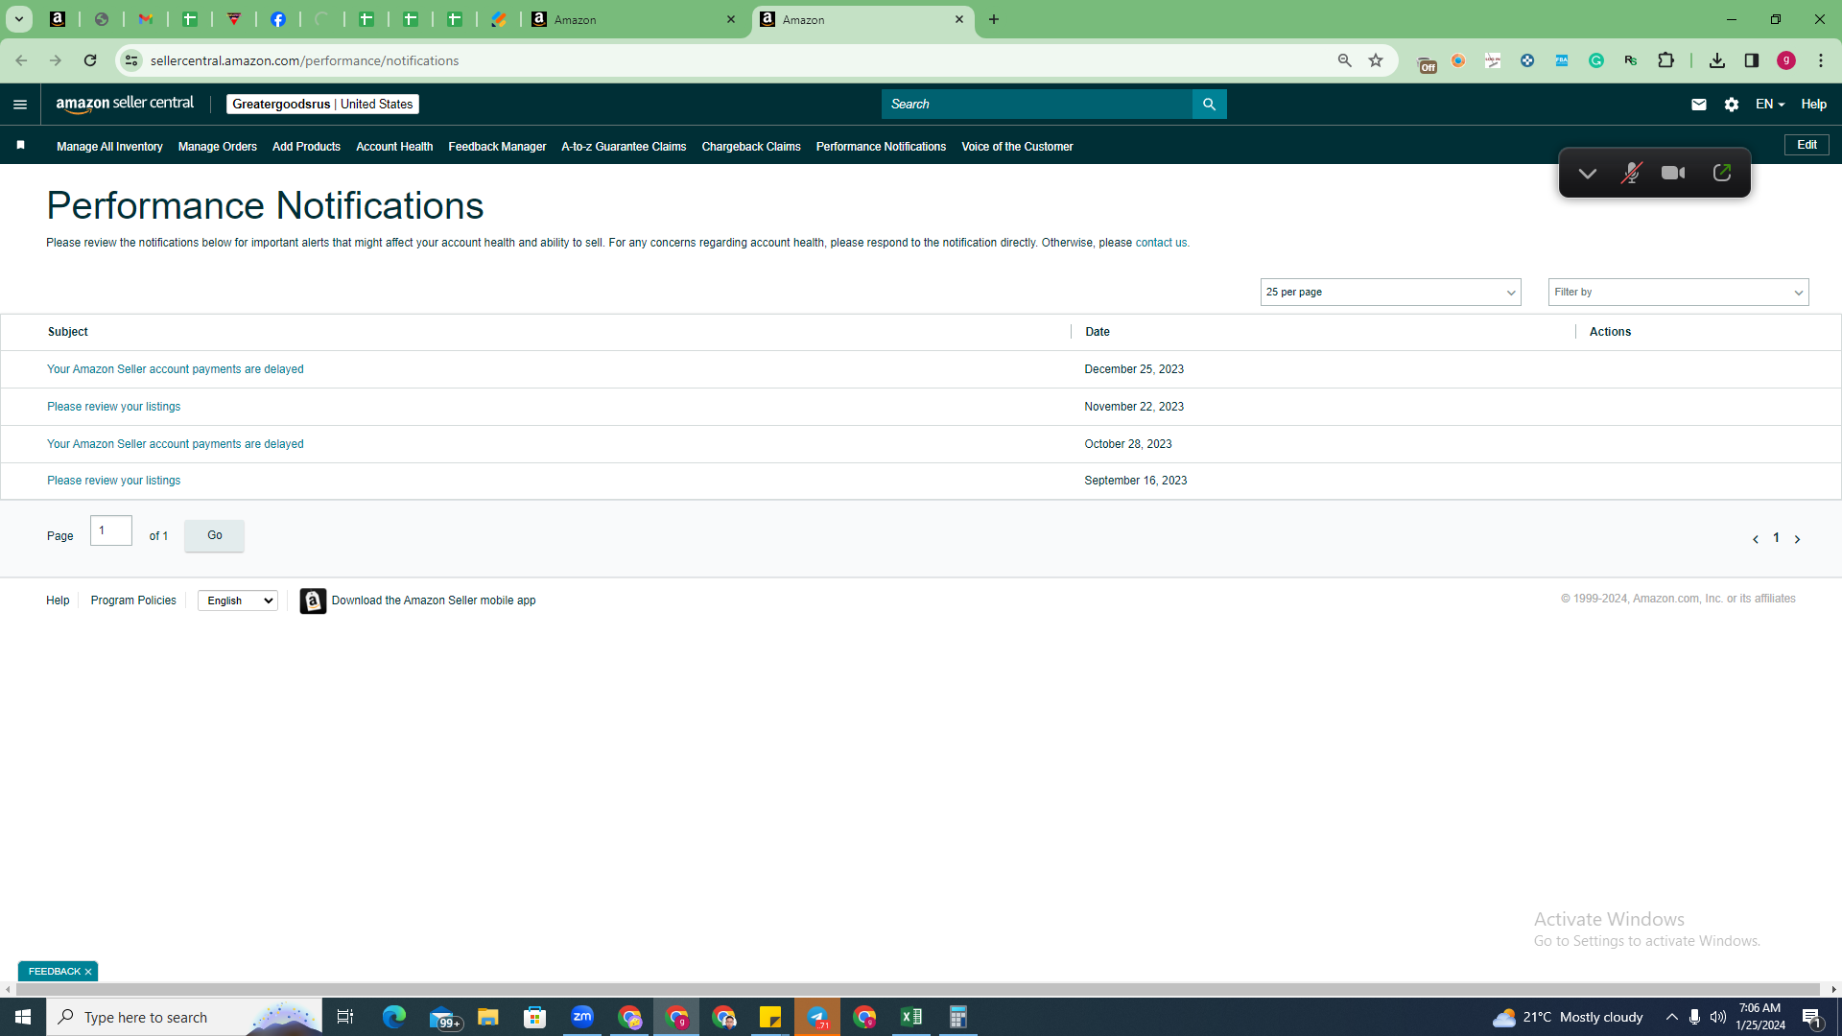Open the Chrome profile avatar
1842x1036 pixels.
[1786, 60]
